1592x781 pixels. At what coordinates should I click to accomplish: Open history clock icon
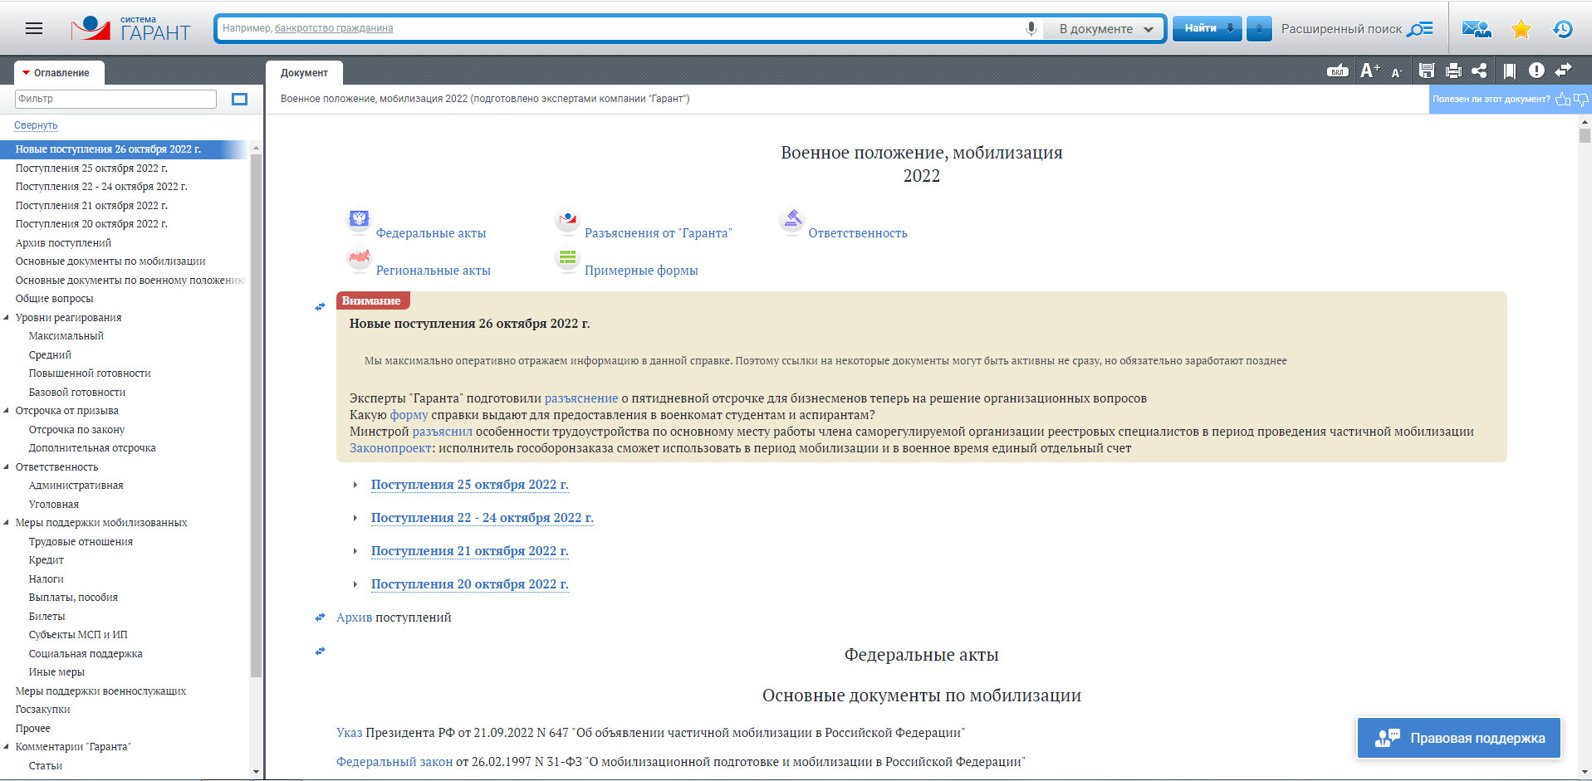[1563, 29]
